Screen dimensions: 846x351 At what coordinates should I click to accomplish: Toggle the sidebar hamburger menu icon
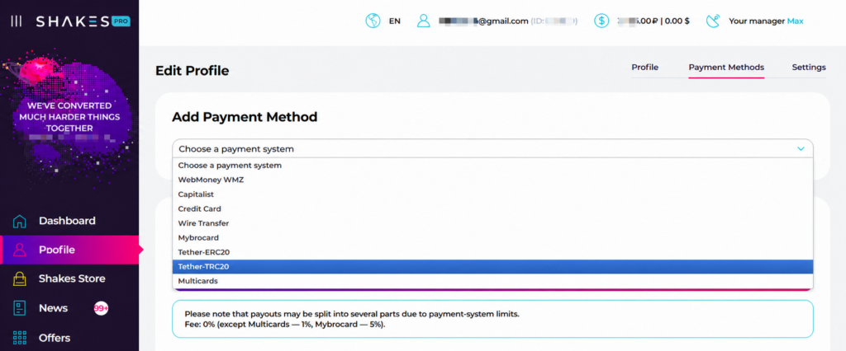click(x=17, y=21)
